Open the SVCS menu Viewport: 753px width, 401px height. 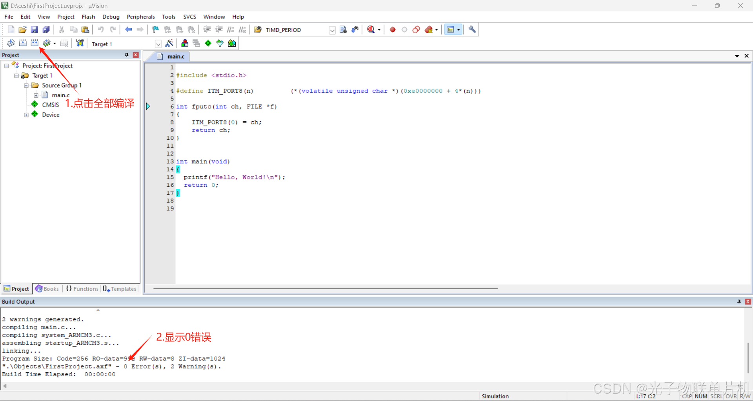[189, 17]
